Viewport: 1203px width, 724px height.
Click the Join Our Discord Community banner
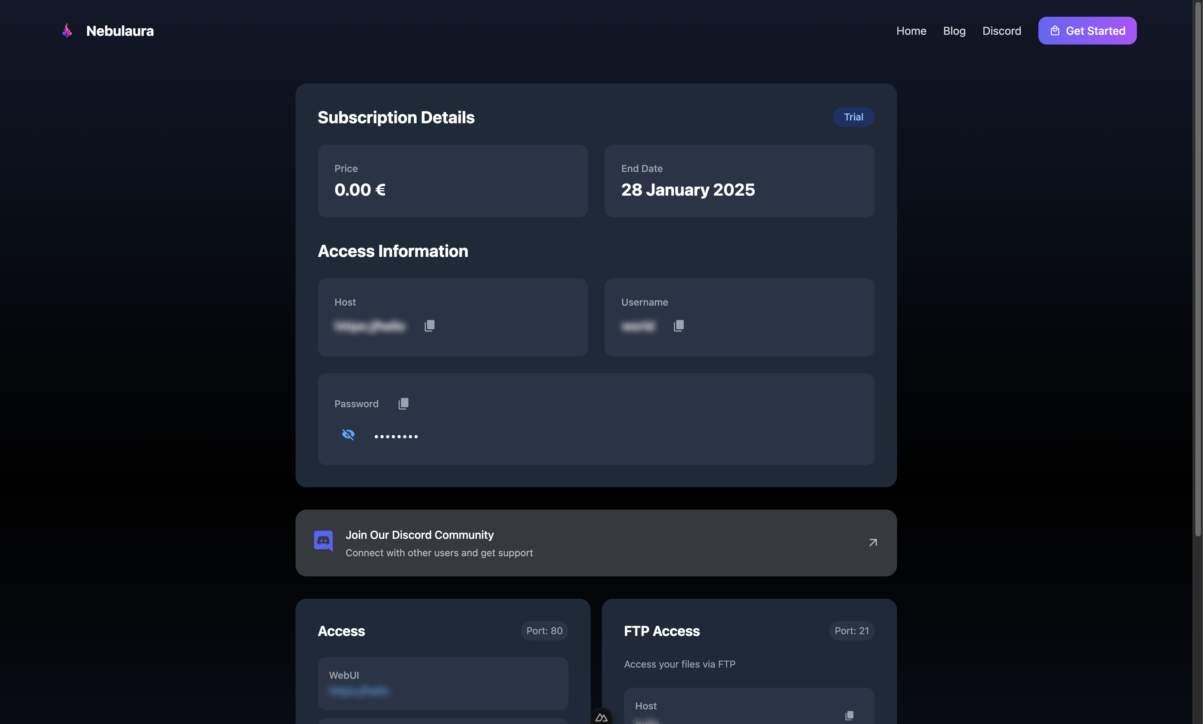pos(595,543)
